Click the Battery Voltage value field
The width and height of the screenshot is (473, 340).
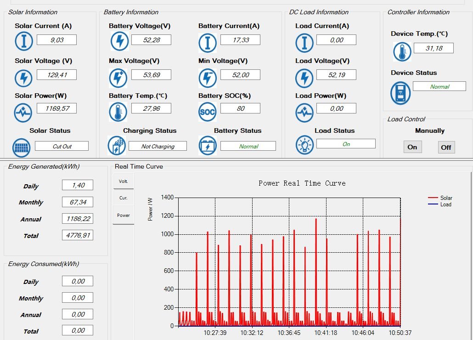coord(151,40)
